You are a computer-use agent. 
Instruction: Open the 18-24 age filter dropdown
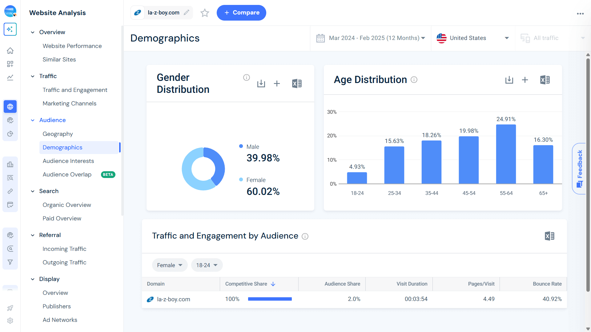pyautogui.click(x=207, y=265)
